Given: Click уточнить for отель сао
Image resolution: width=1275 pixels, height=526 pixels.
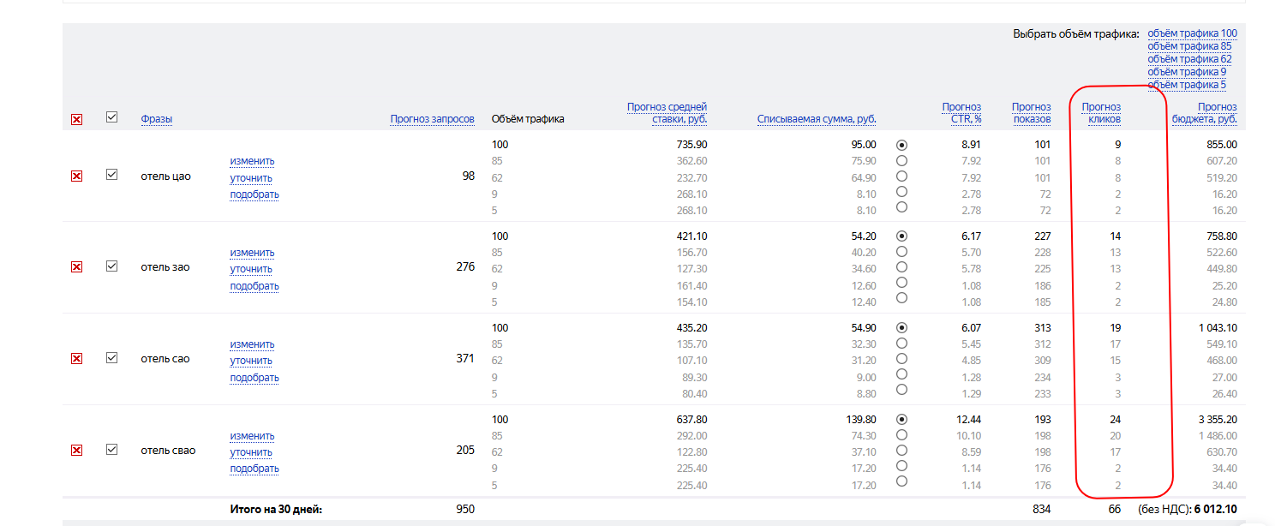Looking at the screenshot, I should 251,361.
